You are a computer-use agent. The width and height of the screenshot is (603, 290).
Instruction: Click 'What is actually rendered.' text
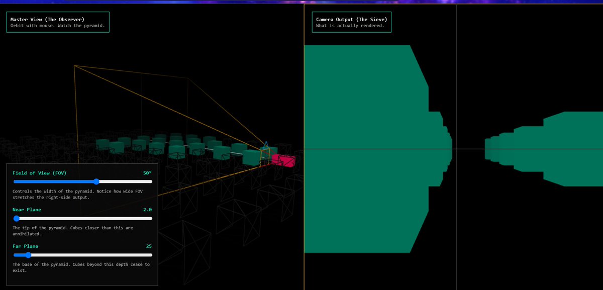click(350, 26)
